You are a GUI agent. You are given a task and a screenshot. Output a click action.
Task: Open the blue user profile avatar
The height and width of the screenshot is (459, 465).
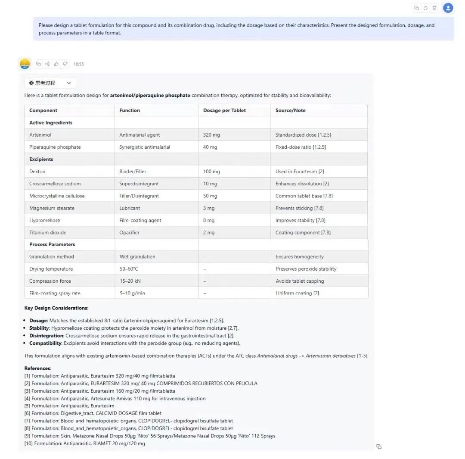coord(448,8)
